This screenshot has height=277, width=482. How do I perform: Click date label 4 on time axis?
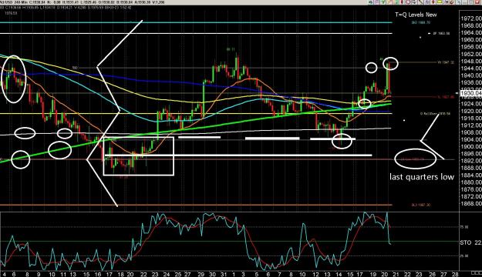click(x=5, y=274)
